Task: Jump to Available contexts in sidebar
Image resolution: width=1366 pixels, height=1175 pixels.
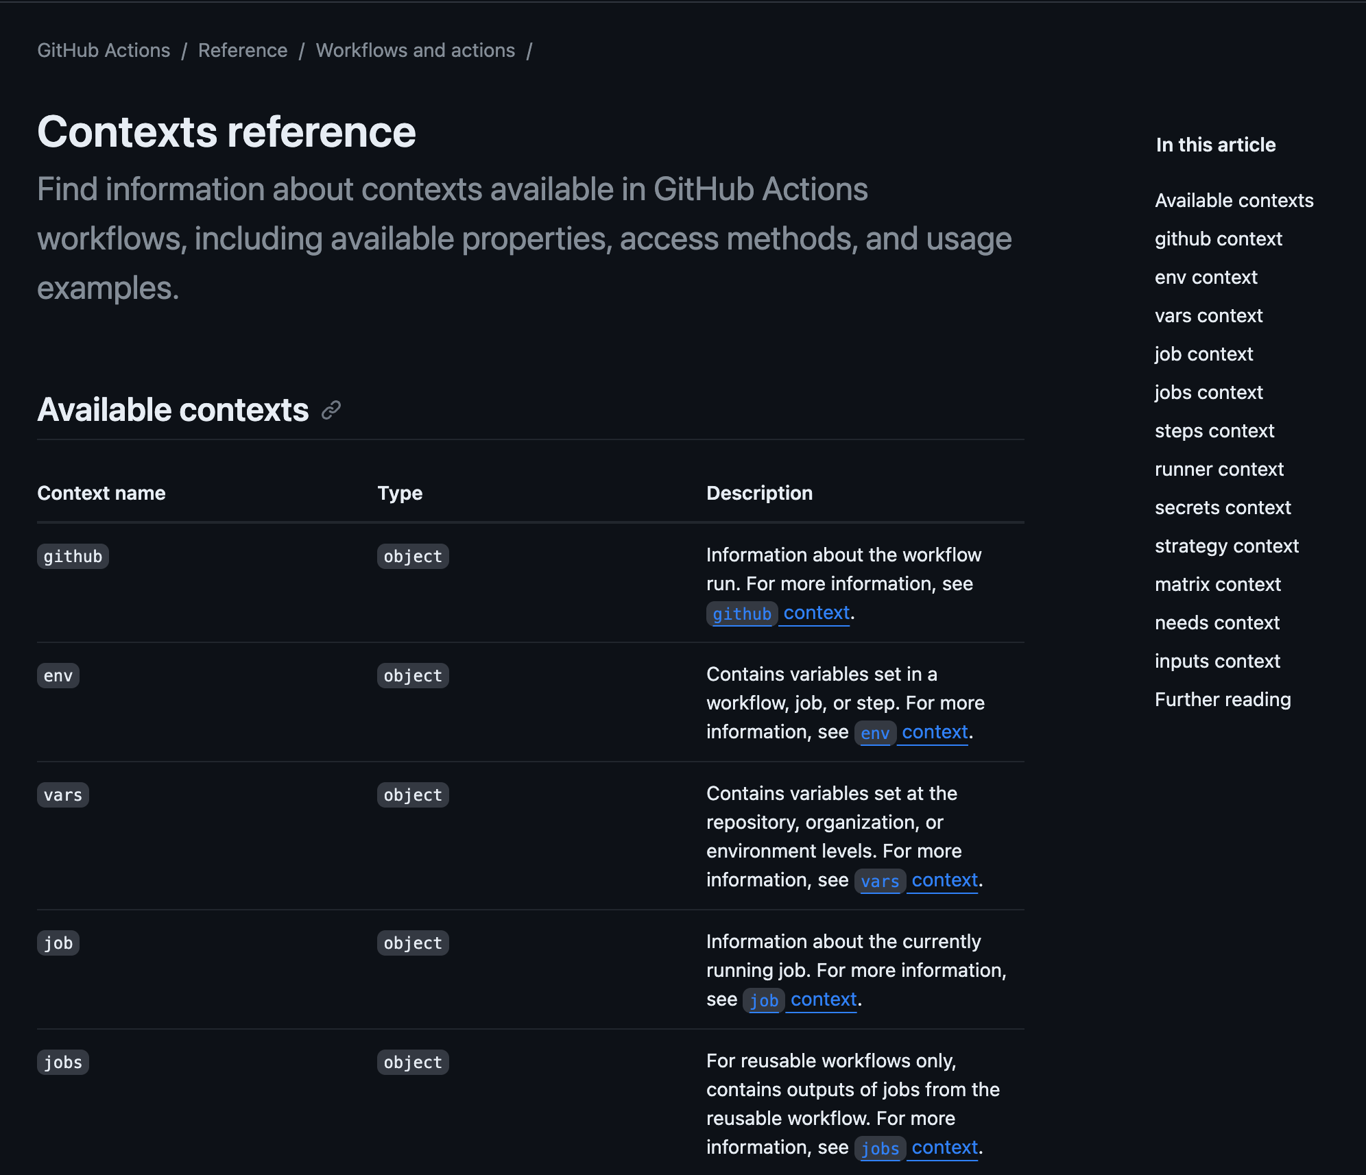Action: point(1234,200)
